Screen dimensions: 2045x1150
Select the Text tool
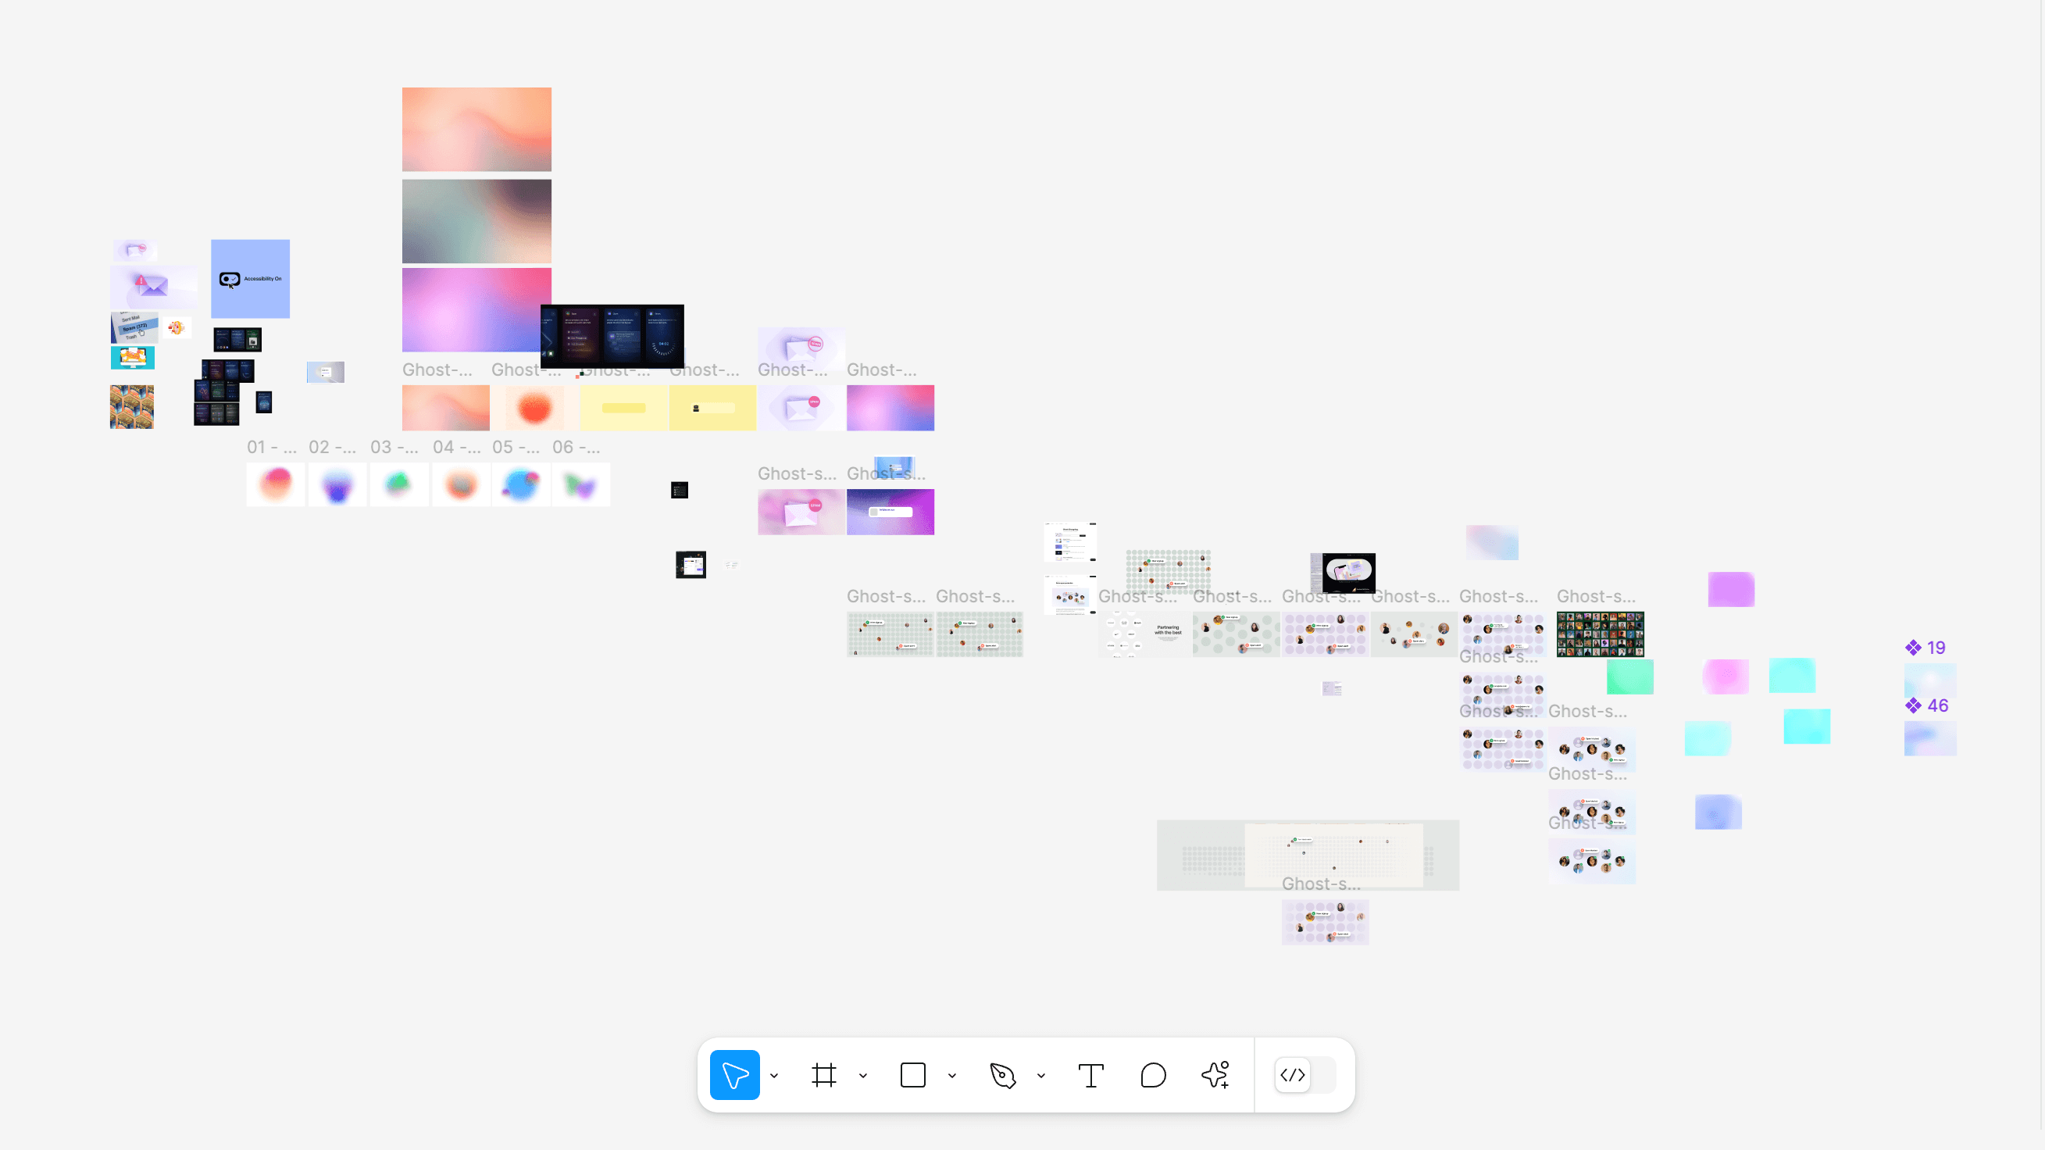click(x=1090, y=1075)
